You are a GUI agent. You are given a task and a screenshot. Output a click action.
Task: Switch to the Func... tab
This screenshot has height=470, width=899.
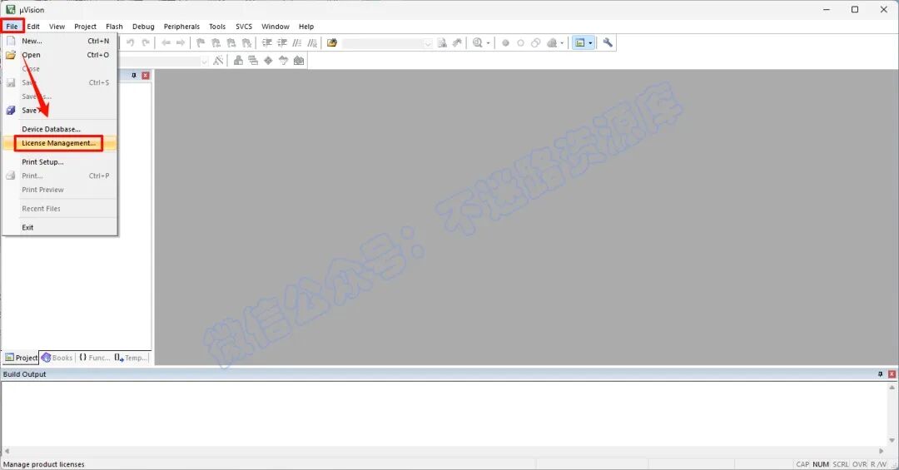click(x=94, y=358)
